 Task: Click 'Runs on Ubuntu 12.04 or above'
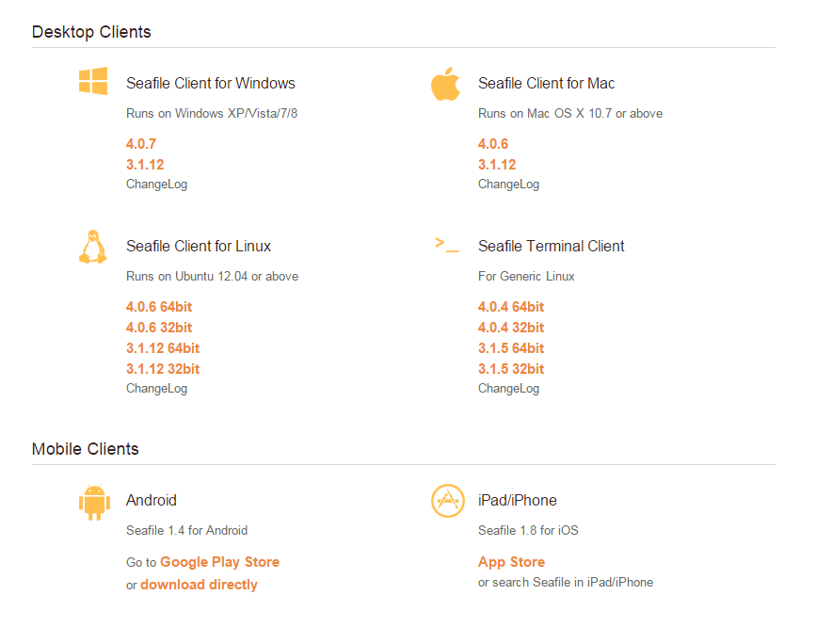[x=213, y=277]
